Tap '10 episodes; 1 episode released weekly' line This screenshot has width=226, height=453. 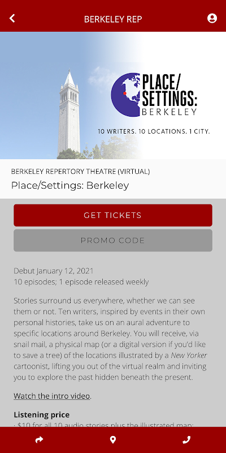point(81,282)
